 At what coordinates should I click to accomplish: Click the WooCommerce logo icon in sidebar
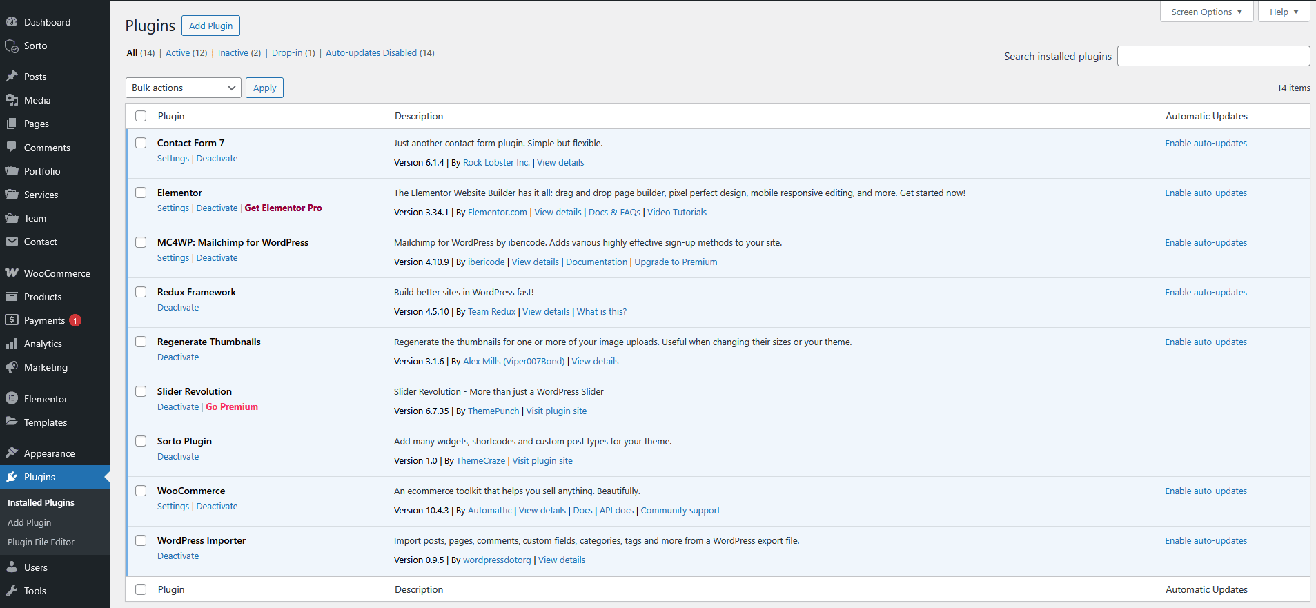tap(12, 273)
